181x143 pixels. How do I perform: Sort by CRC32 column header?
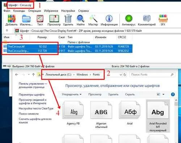(x=122, y=37)
